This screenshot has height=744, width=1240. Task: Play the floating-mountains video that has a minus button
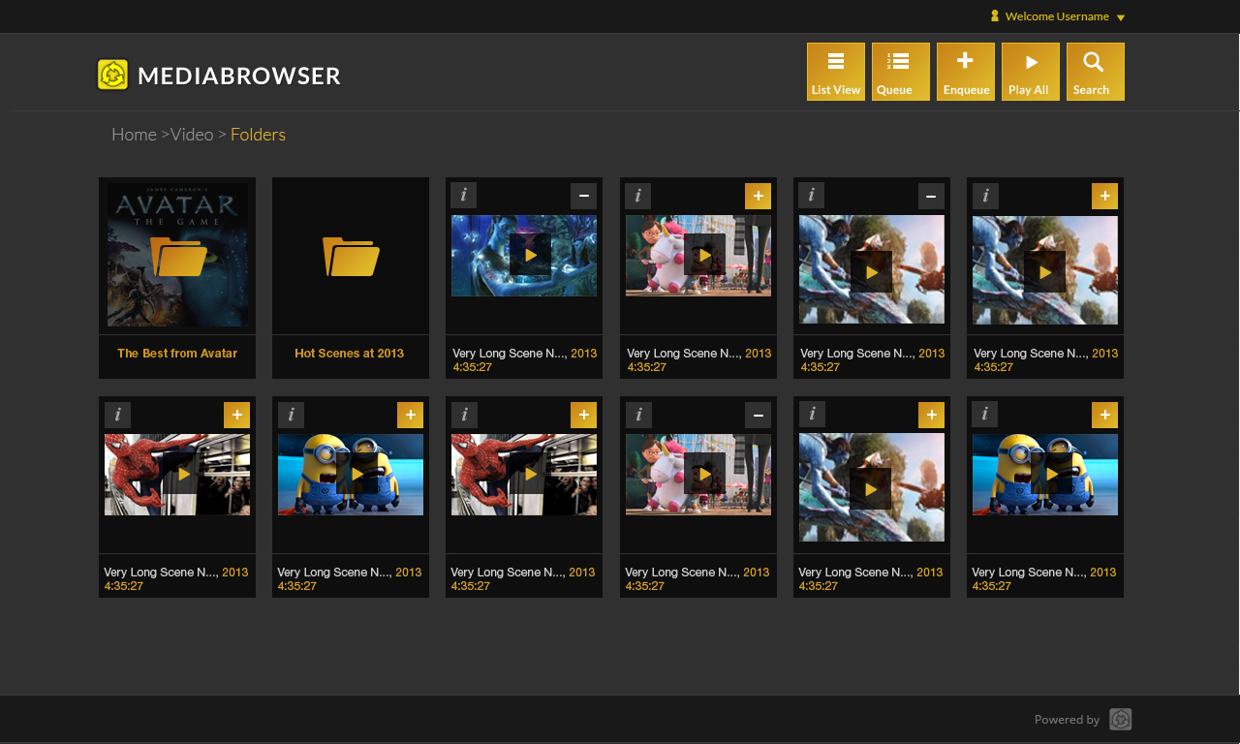click(871, 272)
